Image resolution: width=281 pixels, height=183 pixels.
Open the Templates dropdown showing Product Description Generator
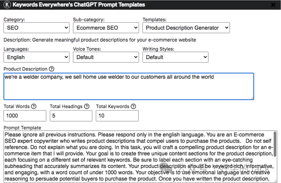click(186, 28)
